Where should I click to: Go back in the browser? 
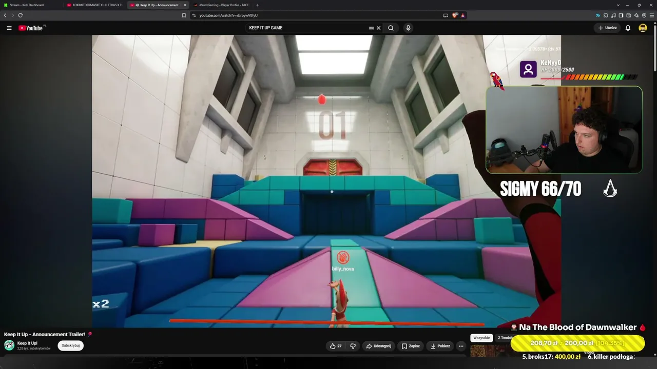click(5, 15)
